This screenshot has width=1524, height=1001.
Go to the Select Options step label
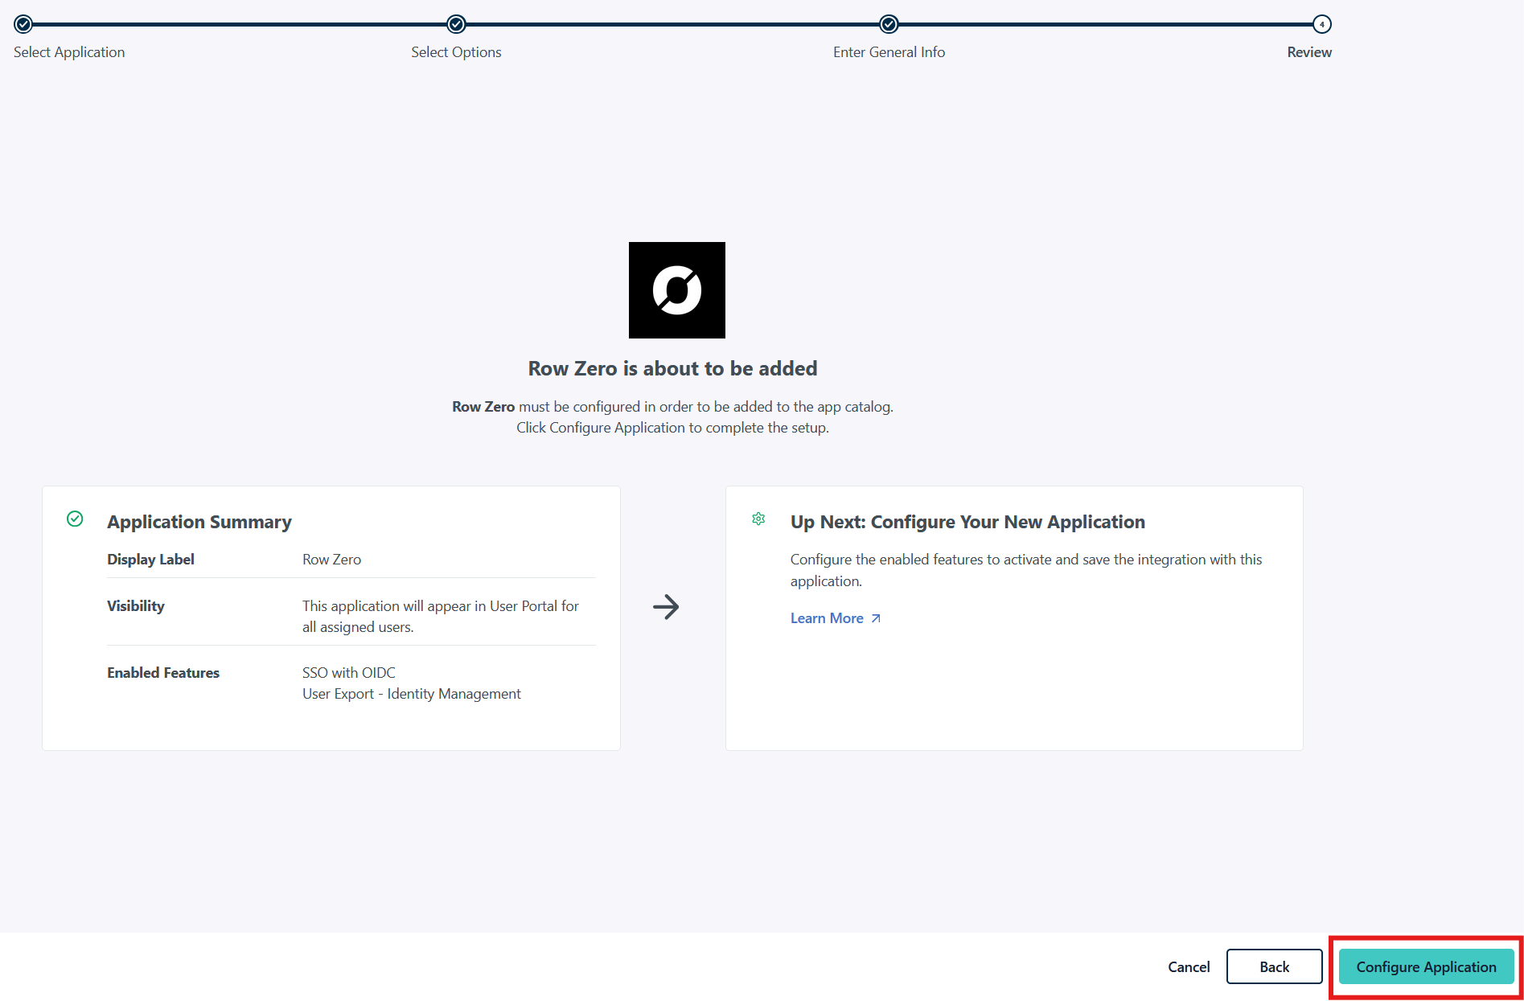click(x=456, y=52)
